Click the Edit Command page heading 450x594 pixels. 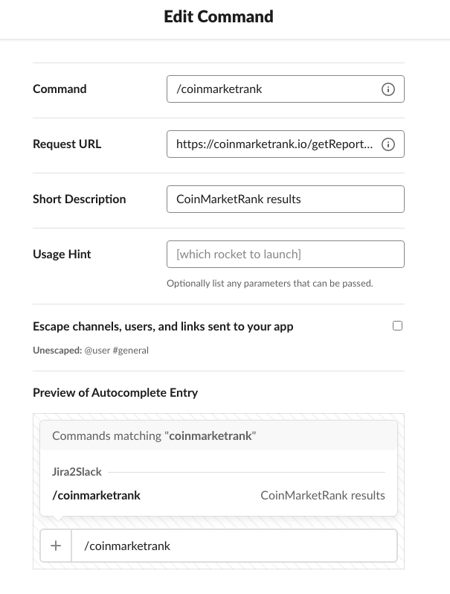coord(219,16)
